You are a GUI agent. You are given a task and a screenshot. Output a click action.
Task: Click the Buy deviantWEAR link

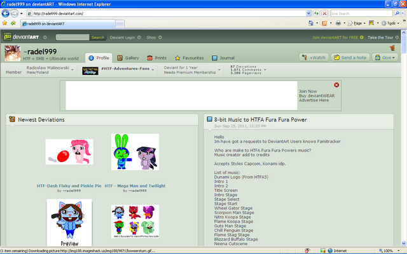[317, 96]
